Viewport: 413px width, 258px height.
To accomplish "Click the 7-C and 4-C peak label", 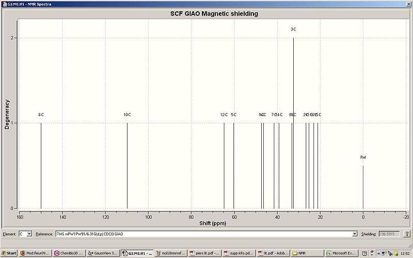I will click(277, 115).
